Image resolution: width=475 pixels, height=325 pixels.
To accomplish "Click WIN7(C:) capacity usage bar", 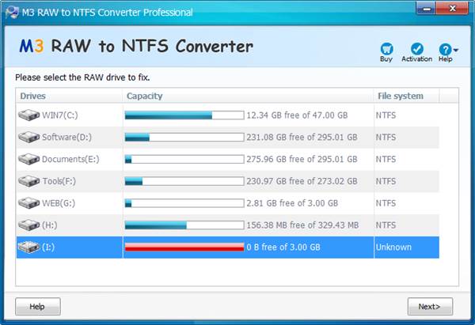I will pyautogui.click(x=184, y=115).
